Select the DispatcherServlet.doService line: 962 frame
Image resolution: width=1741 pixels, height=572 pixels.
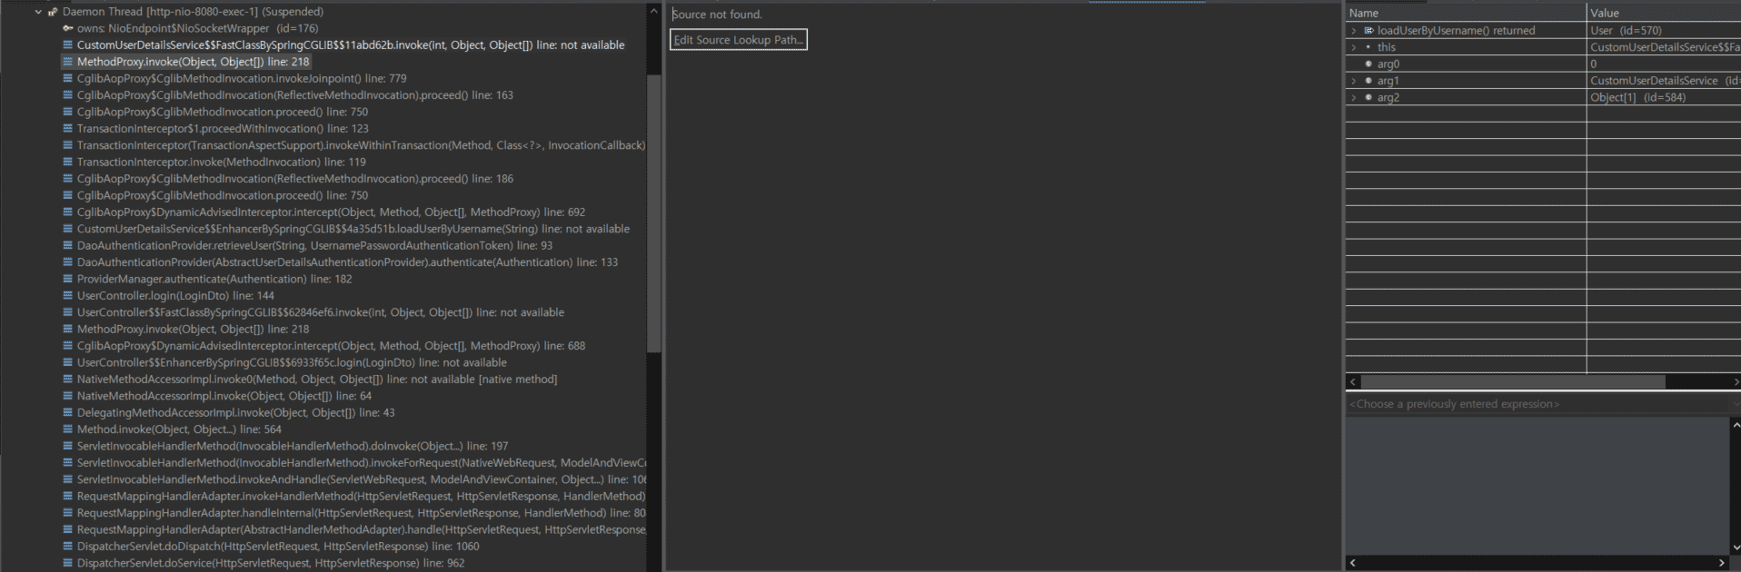(271, 563)
